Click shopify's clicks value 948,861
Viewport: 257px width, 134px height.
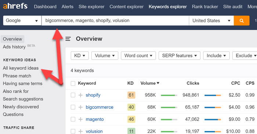point(191,95)
